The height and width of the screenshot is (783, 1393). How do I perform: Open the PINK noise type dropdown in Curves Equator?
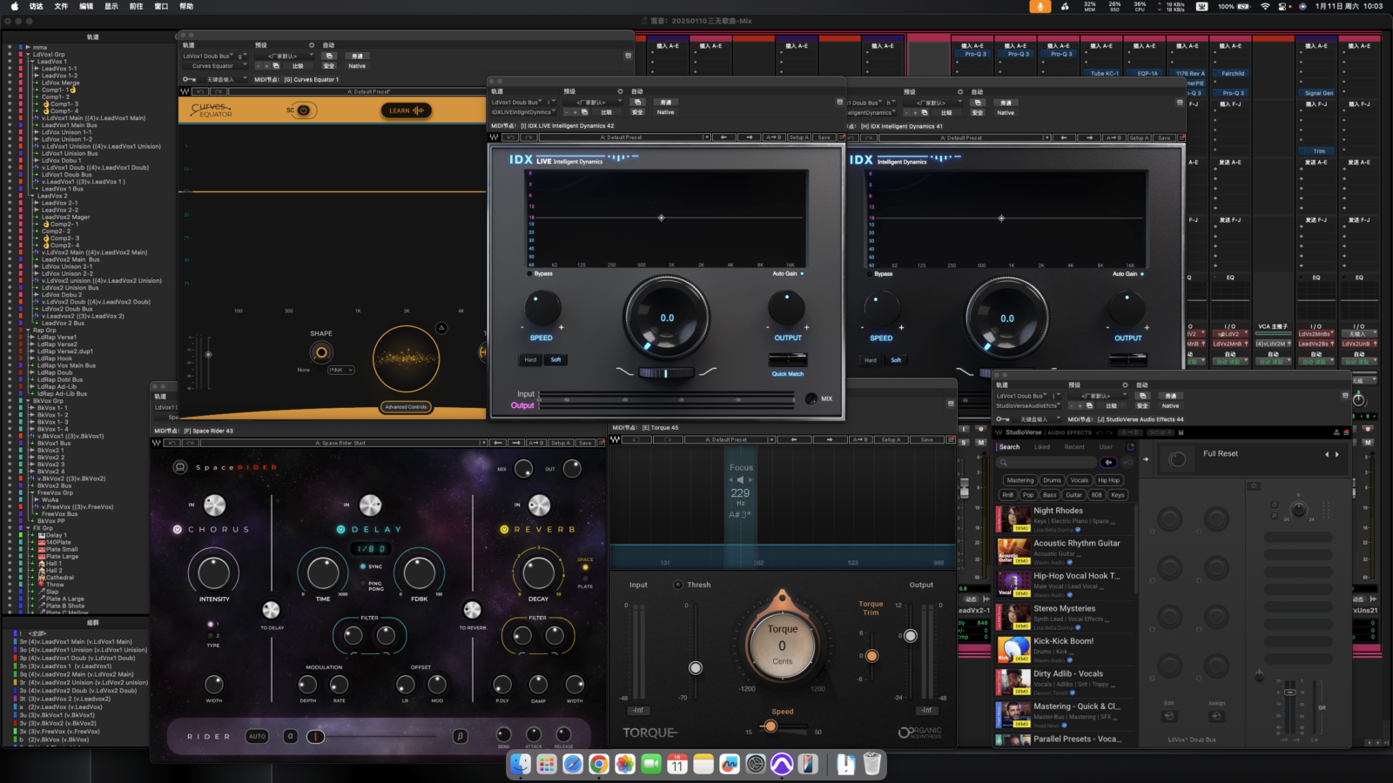[x=340, y=370]
